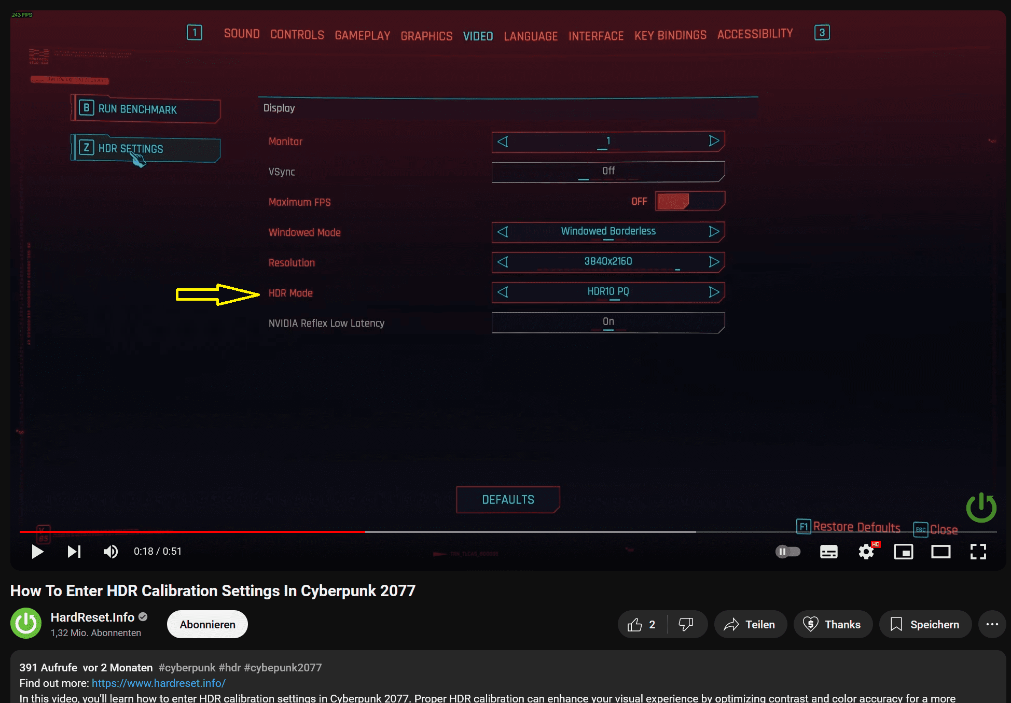The height and width of the screenshot is (703, 1011).
Task: Toggle the VSync Off field
Action: [608, 172]
